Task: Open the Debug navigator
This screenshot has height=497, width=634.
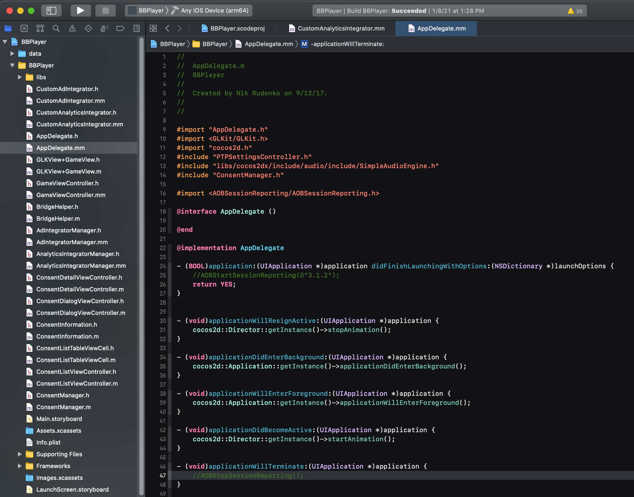Action: [104, 28]
